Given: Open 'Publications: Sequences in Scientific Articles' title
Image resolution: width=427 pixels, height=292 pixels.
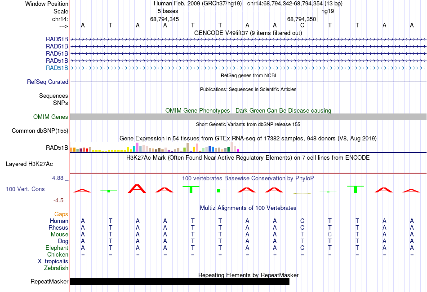Looking at the screenshot, I should [248, 89].
